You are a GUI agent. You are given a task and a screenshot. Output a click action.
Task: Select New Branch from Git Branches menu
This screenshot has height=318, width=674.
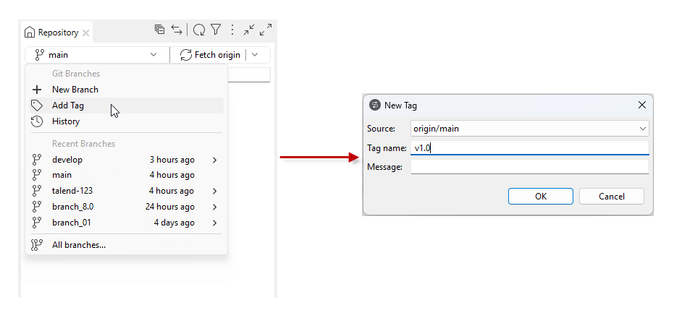[x=75, y=90]
